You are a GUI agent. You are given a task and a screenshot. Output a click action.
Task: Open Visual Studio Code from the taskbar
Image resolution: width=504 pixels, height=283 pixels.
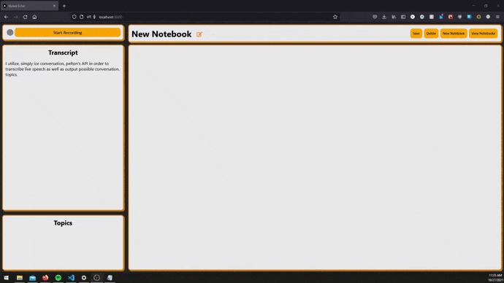click(x=71, y=278)
